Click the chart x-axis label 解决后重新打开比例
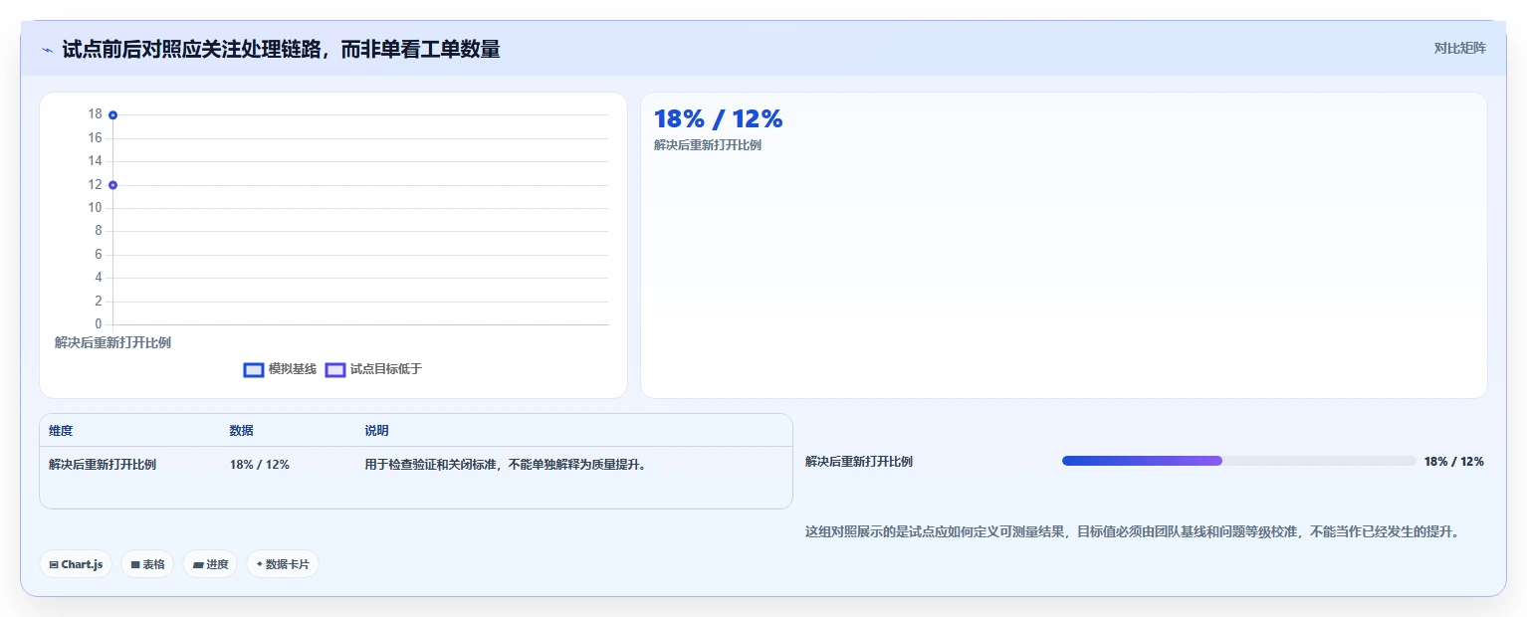 [x=112, y=343]
